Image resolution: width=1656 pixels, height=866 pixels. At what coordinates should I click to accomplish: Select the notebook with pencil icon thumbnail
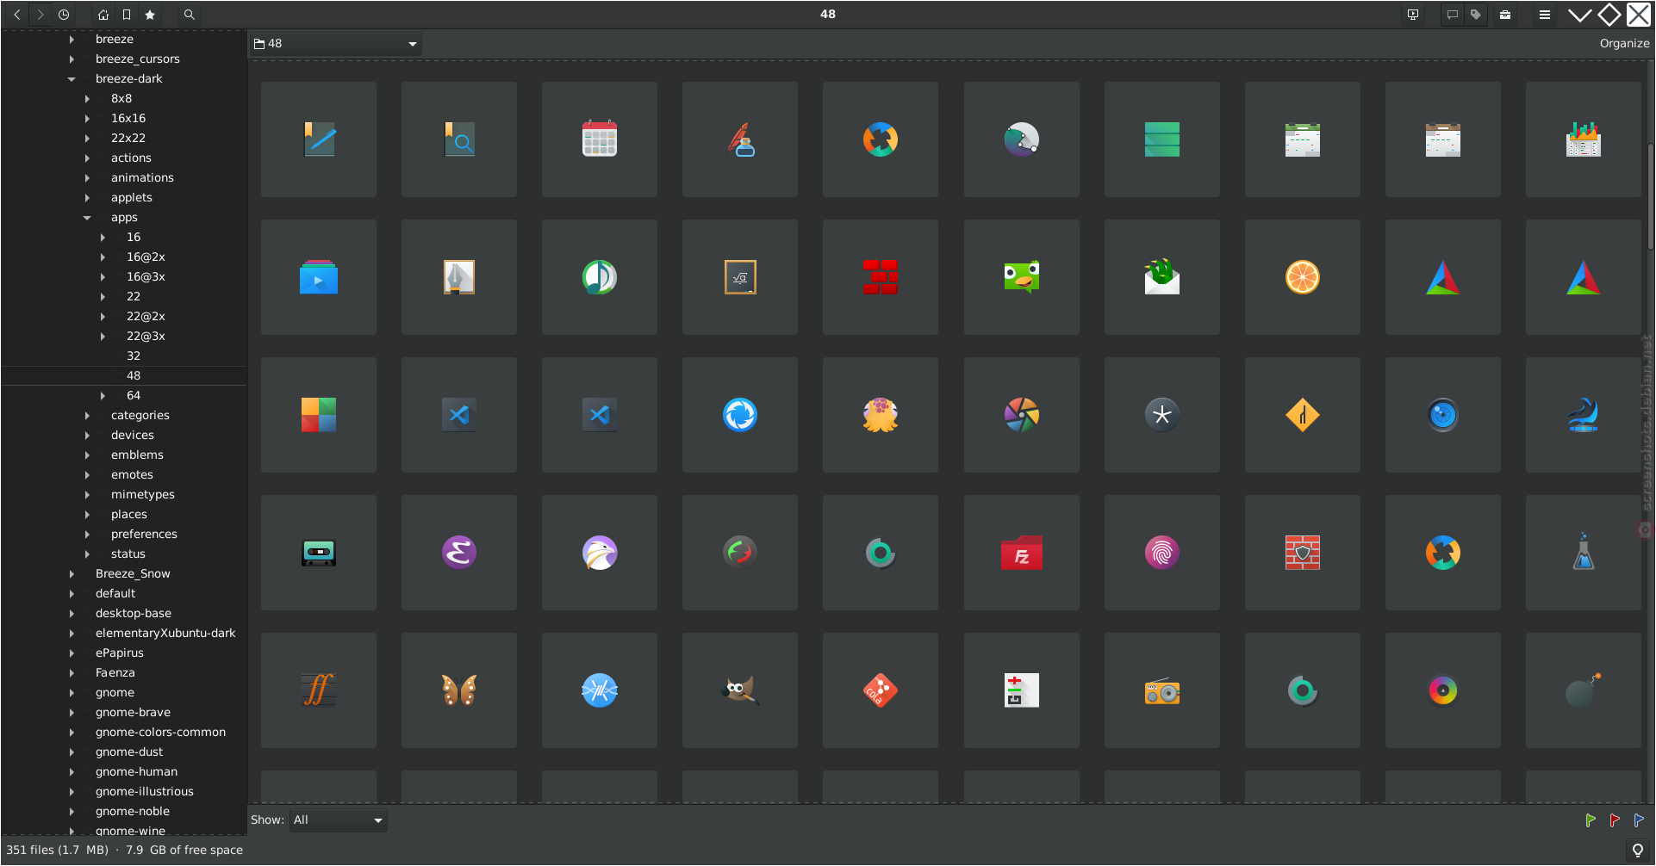(x=319, y=139)
